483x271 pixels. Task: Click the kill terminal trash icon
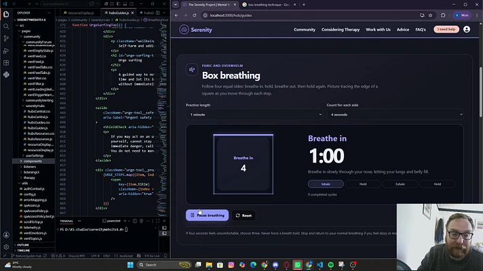click(x=141, y=221)
